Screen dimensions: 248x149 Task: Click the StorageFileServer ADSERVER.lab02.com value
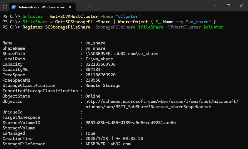point(108,144)
